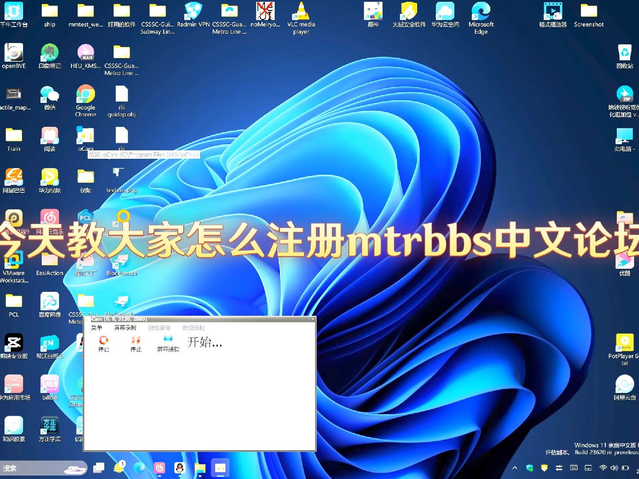Select the 阿里云盘 desktop icon

[x=625, y=388]
